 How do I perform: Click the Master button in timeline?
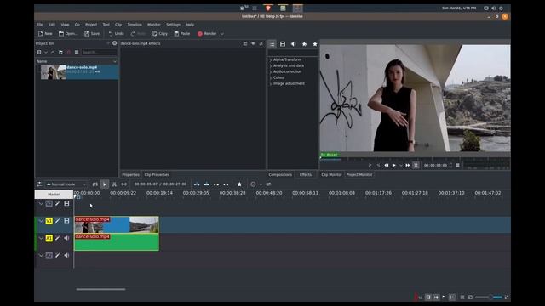pyautogui.click(x=54, y=195)
